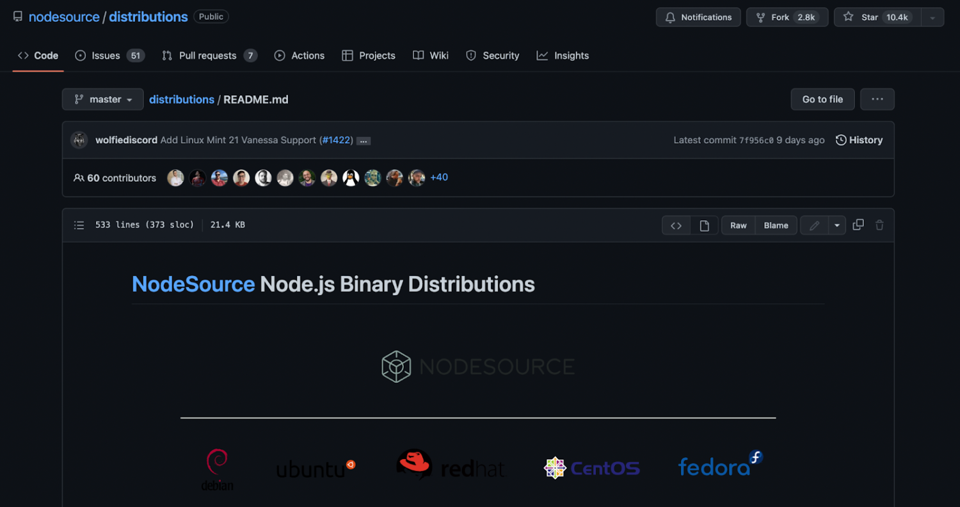
Task: Switch to rendered document view
Action: 704,225
